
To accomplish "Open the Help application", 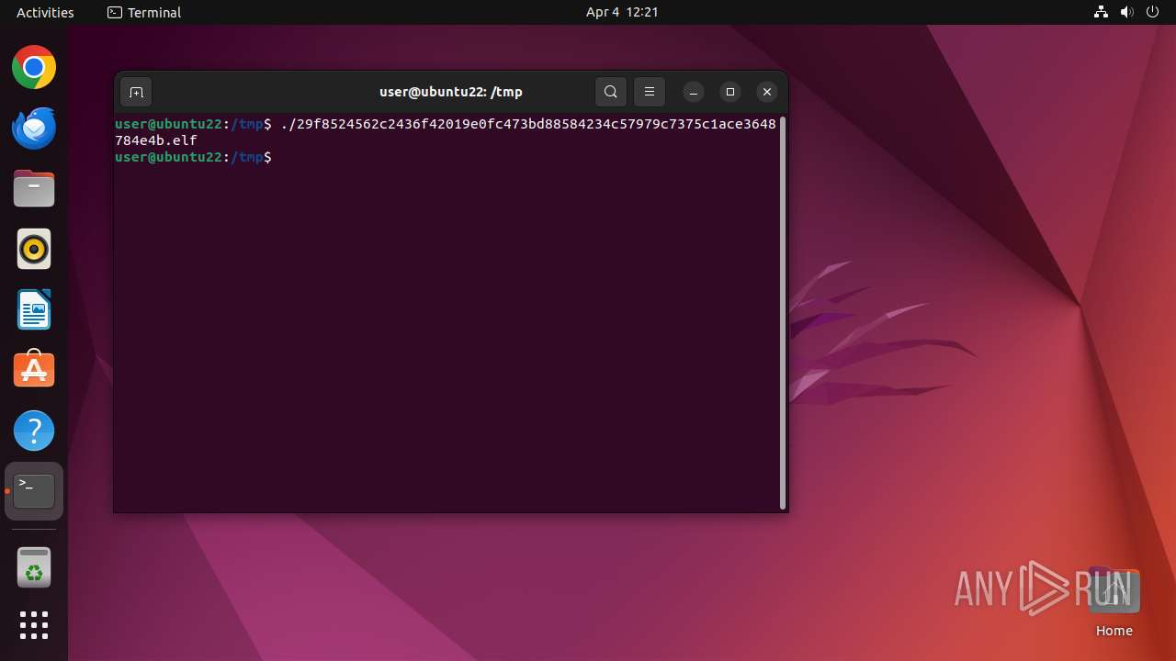I will coord(34,431).
